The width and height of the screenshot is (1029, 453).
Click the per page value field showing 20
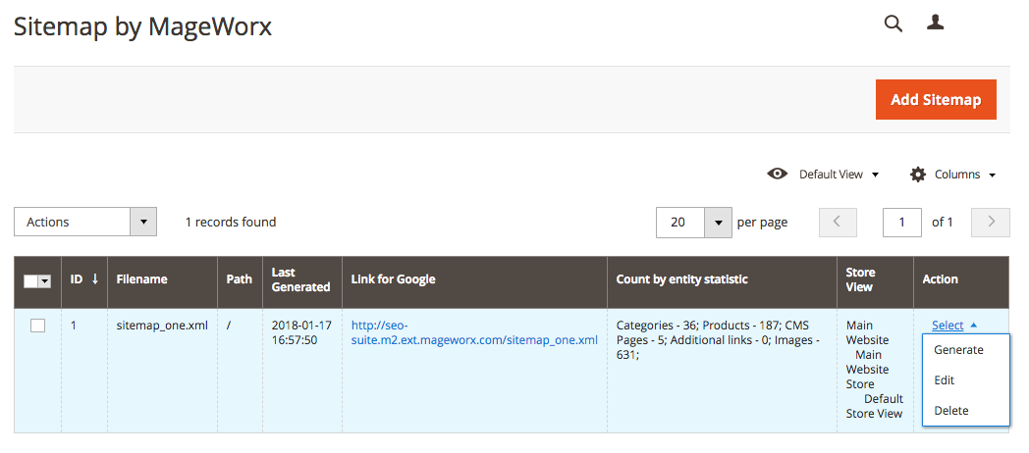point(680,223)
